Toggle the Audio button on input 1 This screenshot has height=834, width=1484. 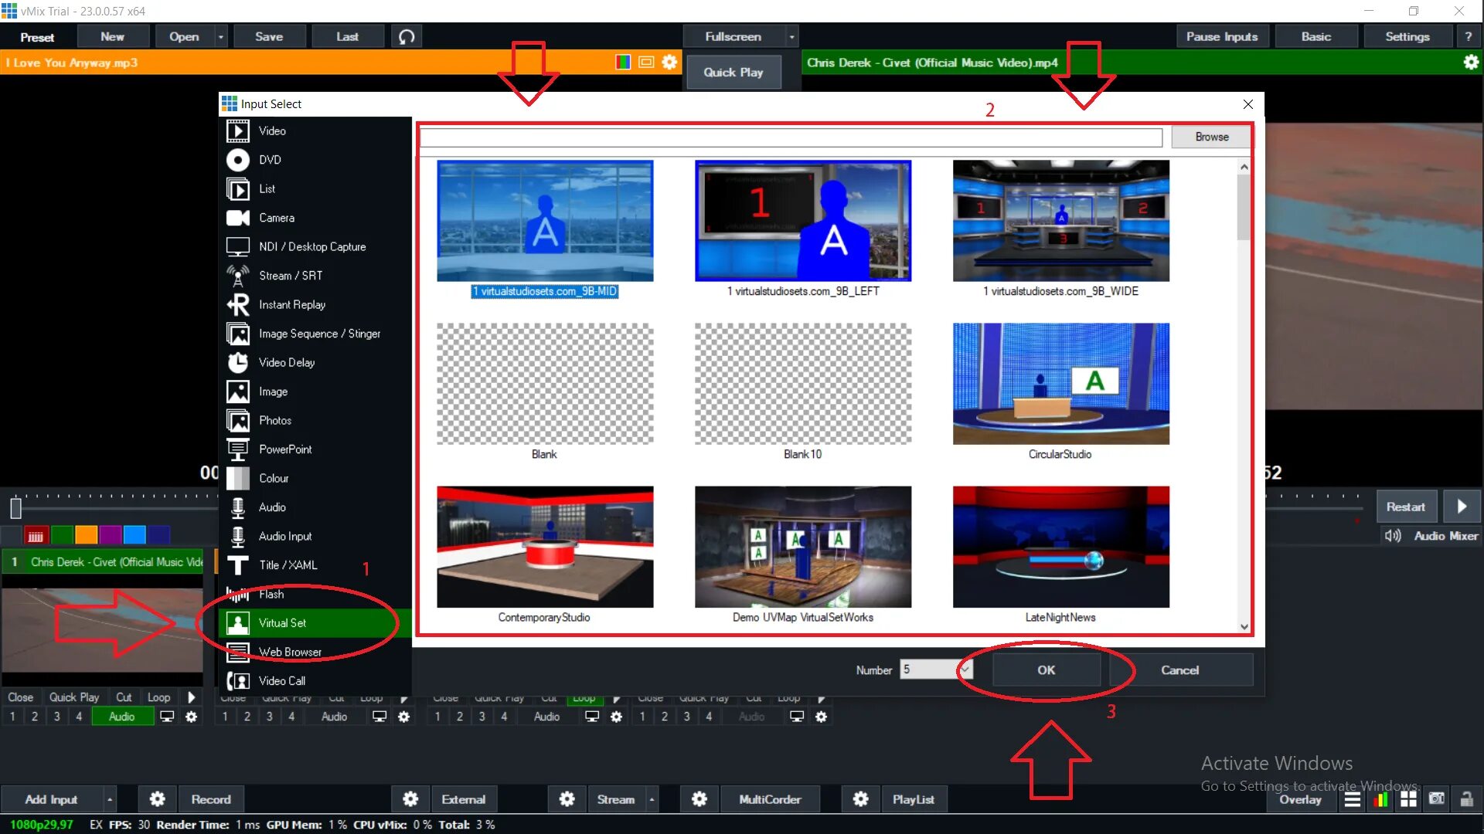121,717
